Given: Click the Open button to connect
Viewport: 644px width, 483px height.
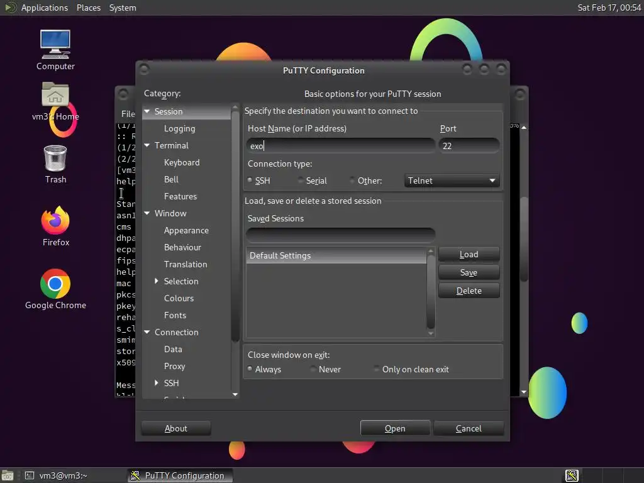Looking at the screenshot, I should (x=395, y=428).
